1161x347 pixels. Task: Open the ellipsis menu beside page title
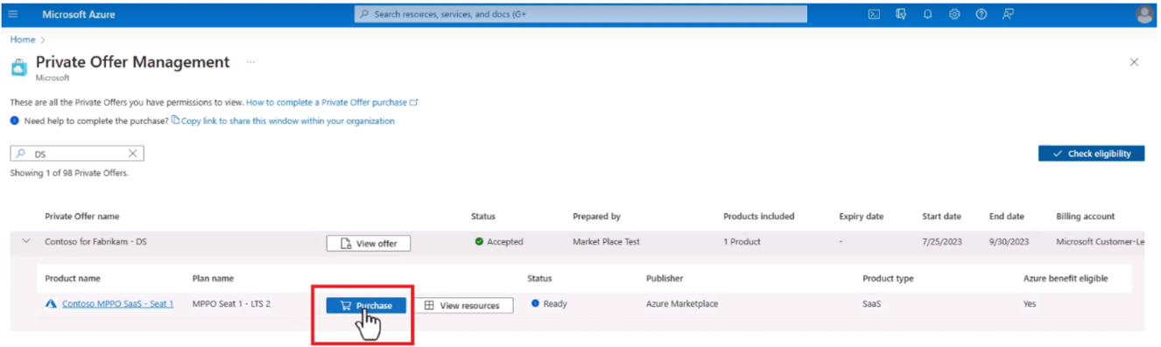point(250,62)
